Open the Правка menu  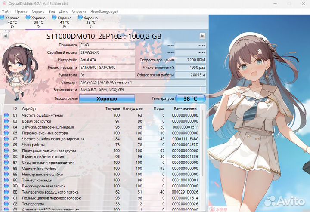[x=21, y=12]
